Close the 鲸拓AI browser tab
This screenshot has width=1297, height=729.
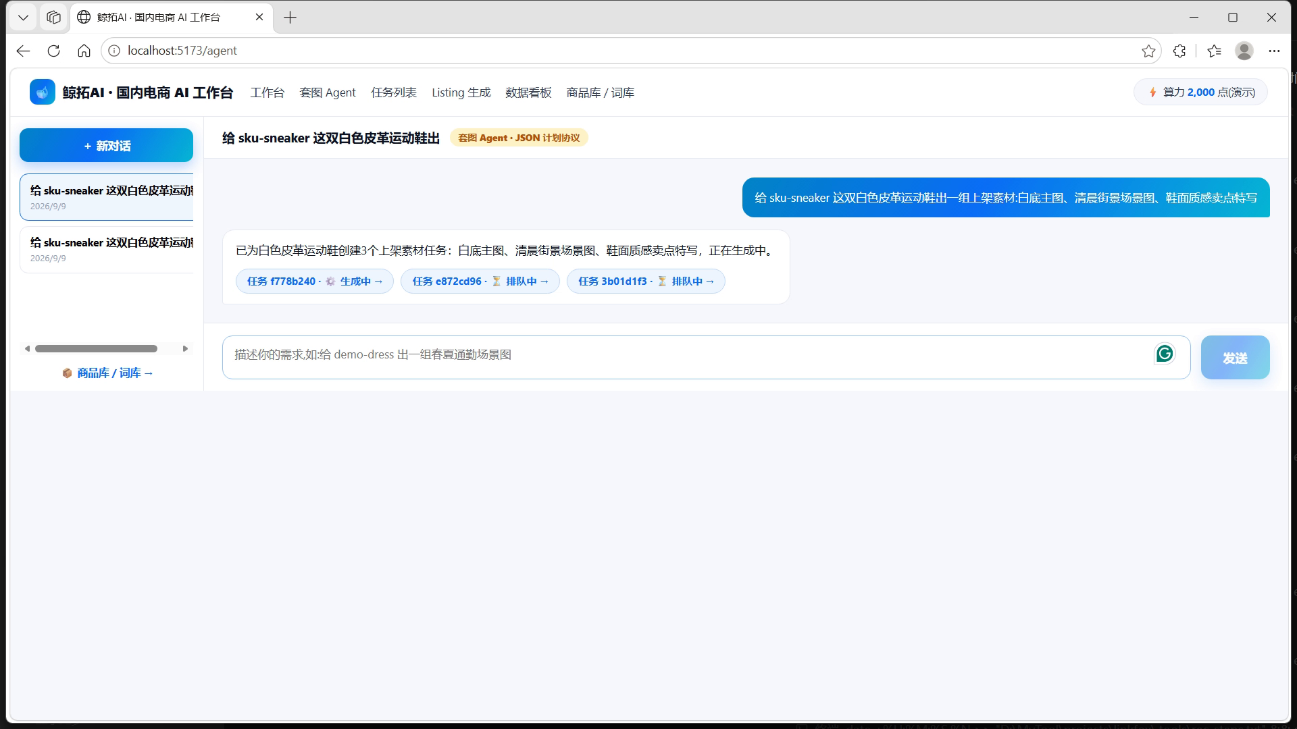[x=259, y=18]
